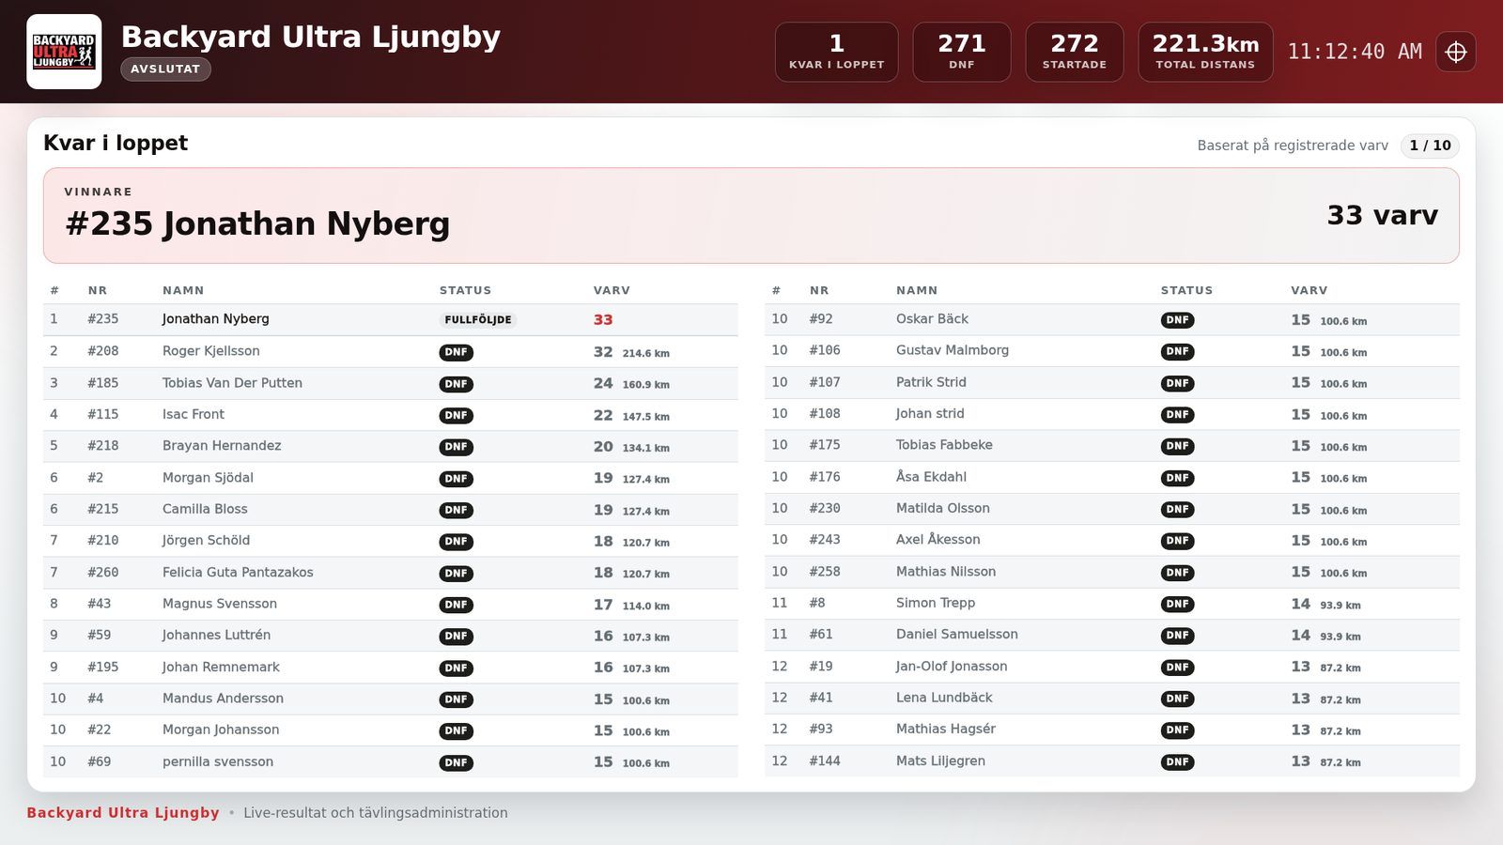Viewport: 1503px width, 845px height.
Task: Click the 11:12:40 AM clock display
Action: click(1355, 52)
